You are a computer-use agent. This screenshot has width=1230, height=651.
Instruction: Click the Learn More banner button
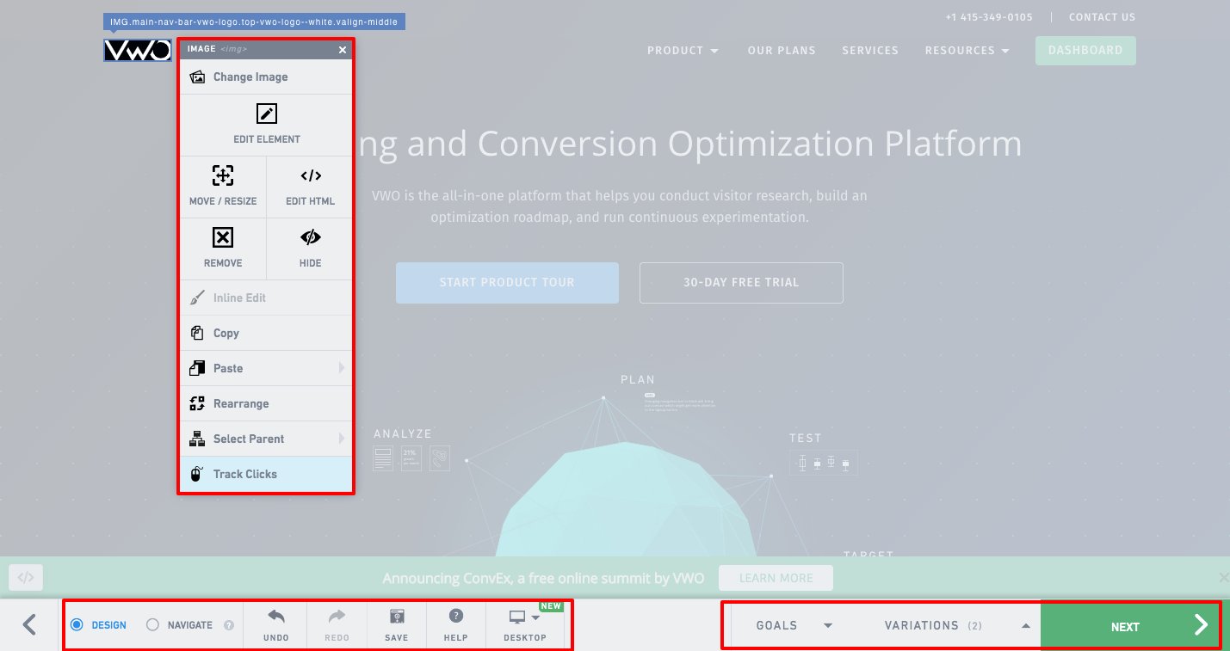(776, 578)
